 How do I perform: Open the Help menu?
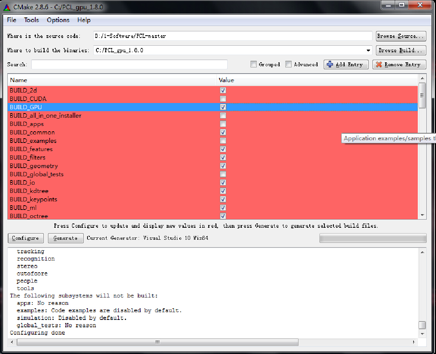click(84, 20)
